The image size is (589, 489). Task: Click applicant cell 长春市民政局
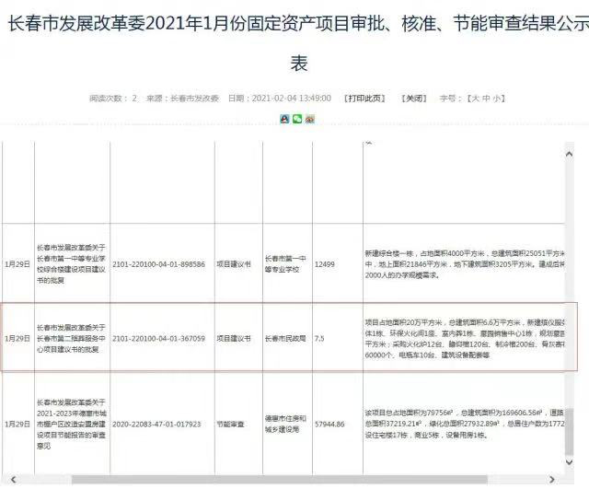click(x=285, y=339)
